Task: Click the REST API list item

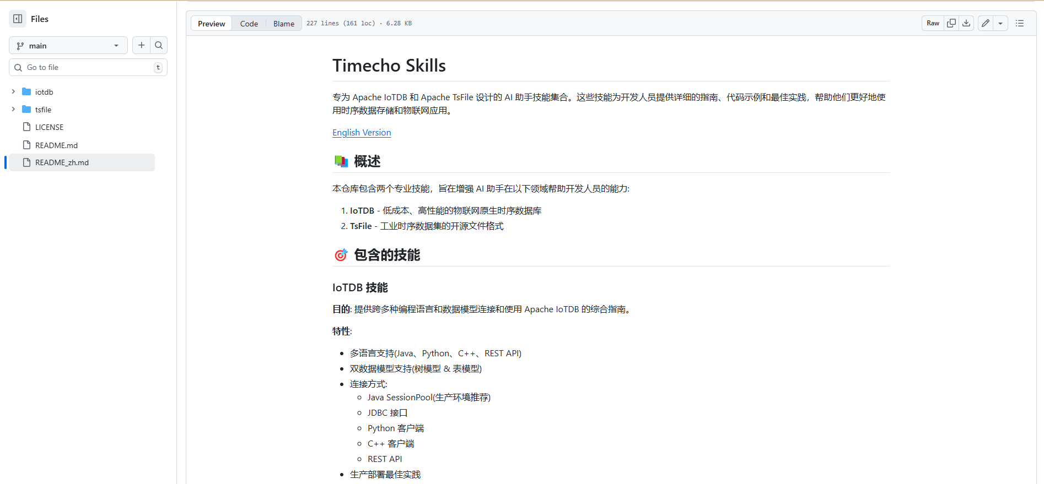Action: (385, 459)
